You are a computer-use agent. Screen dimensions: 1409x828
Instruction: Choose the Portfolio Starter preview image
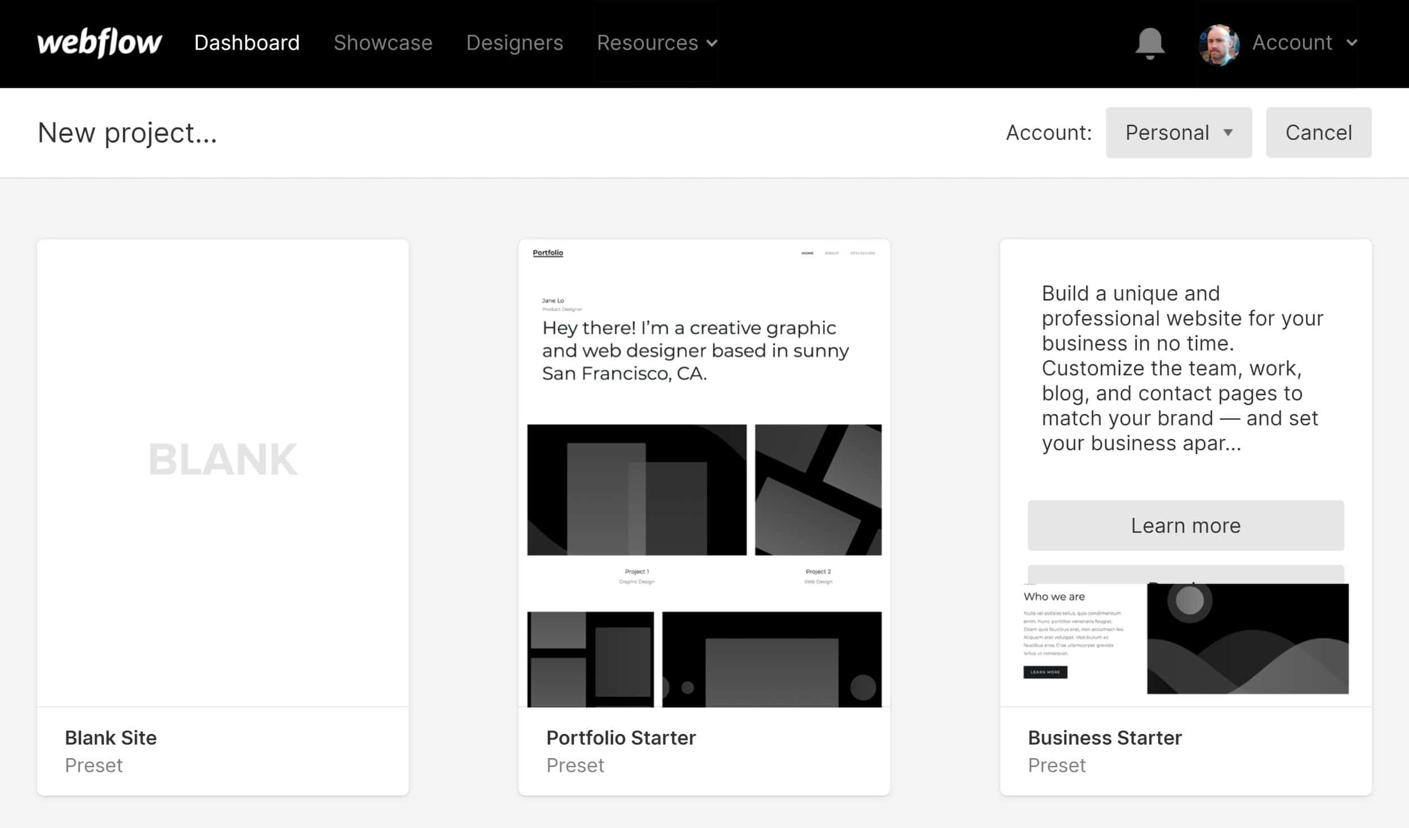point(704,472)
